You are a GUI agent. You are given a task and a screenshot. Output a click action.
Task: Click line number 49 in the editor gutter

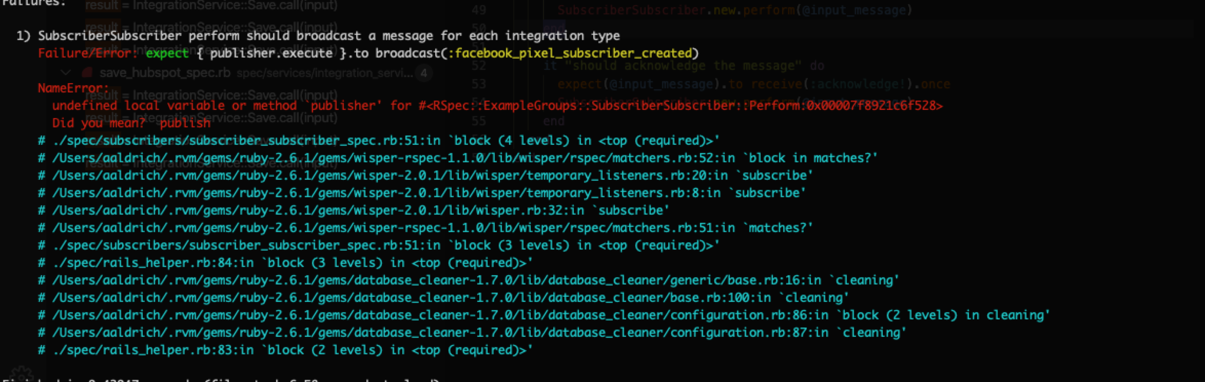(x=478, y=10)
